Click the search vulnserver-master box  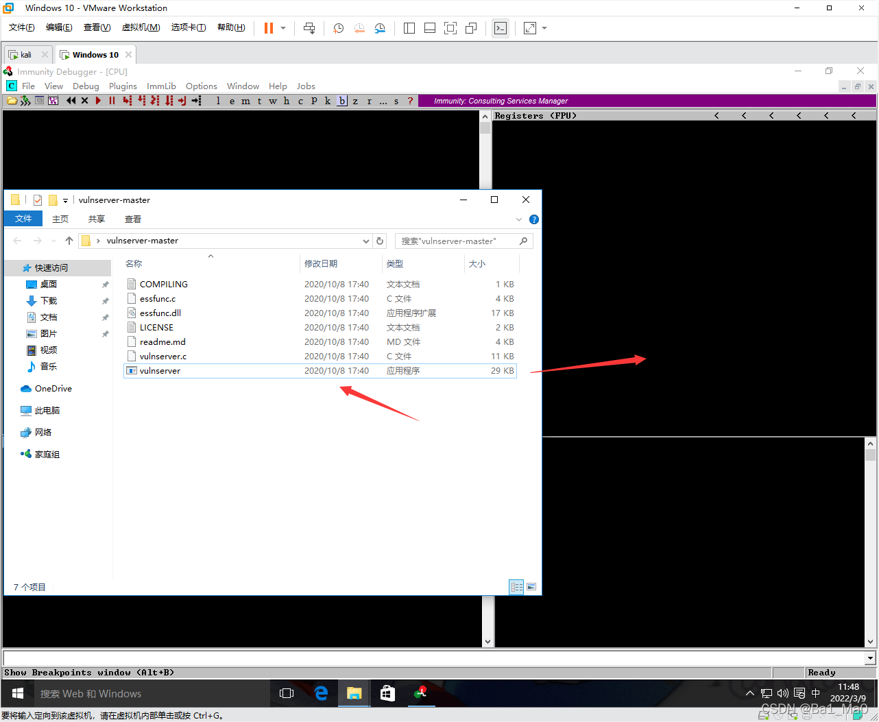[x=463, y=241]
